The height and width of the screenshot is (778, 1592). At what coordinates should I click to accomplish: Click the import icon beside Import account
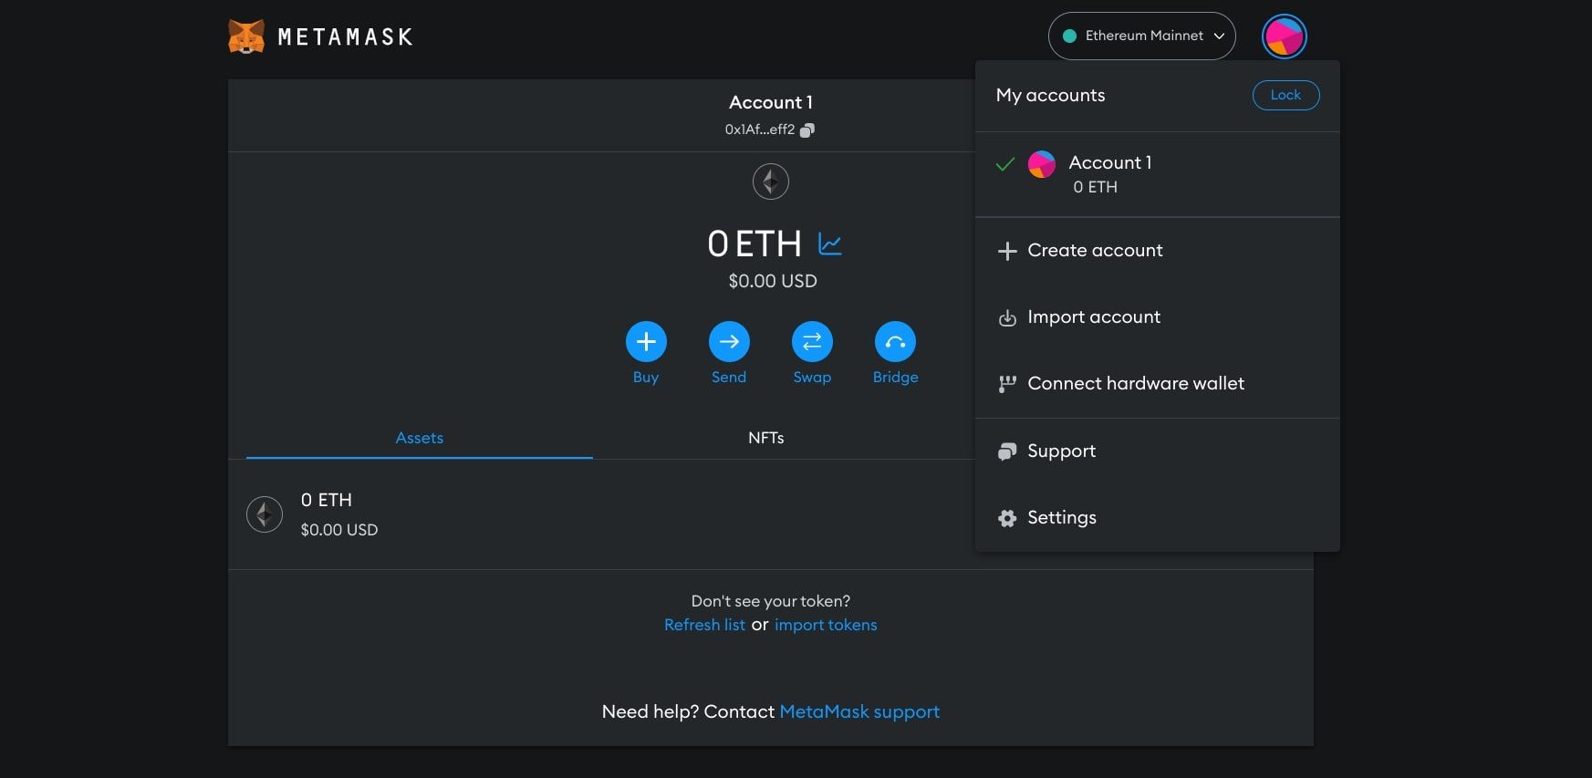tap(1007, 318)
